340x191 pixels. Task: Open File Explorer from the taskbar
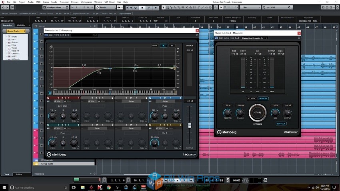click(x=82, y=187)
